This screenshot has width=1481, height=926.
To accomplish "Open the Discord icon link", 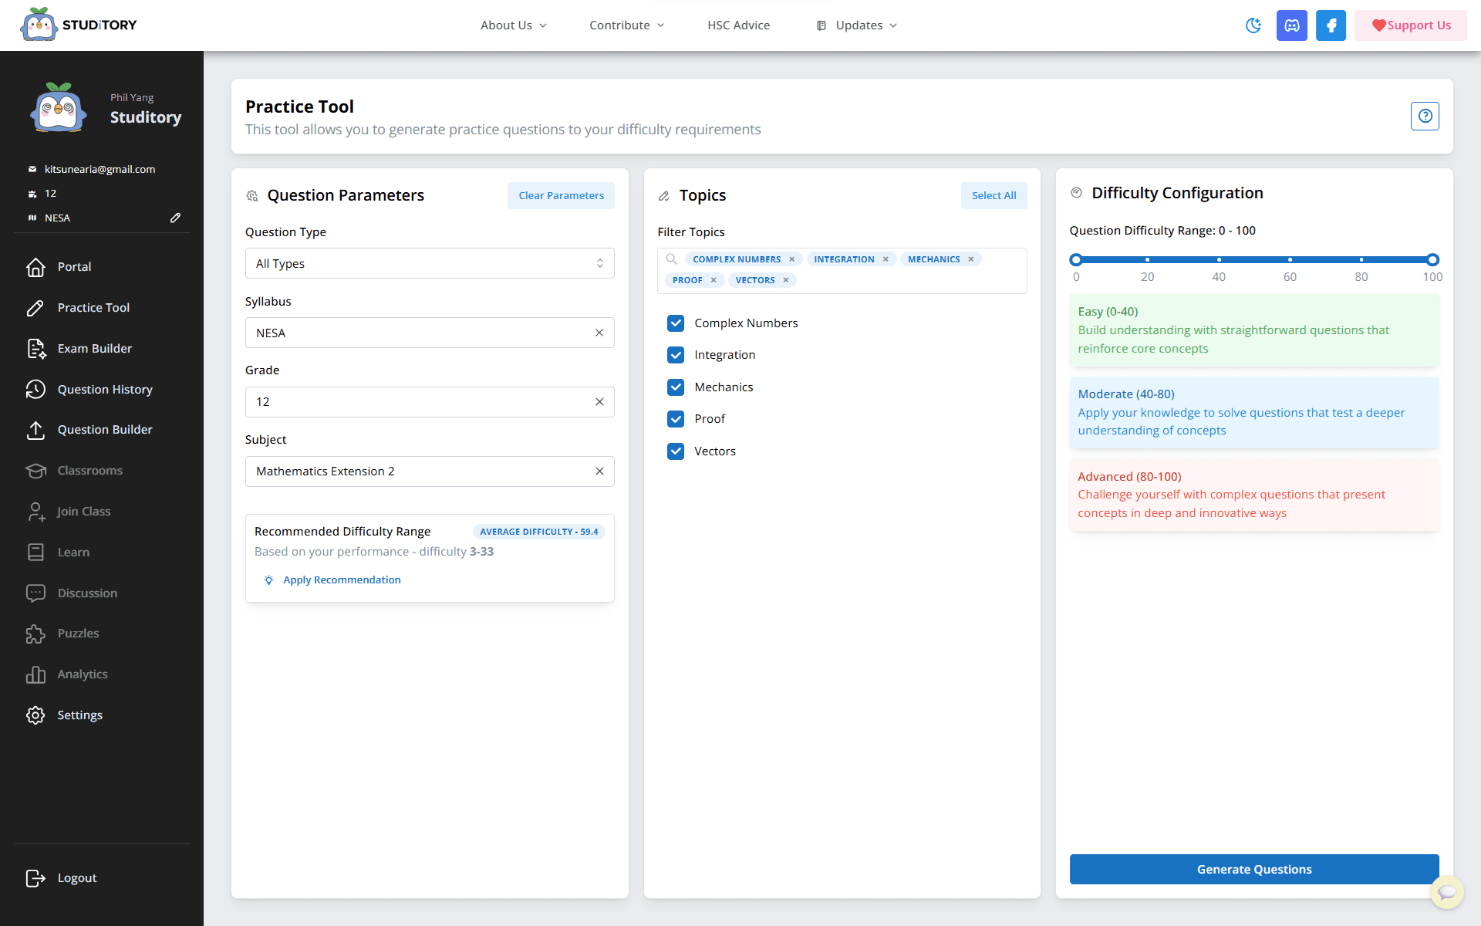I will click(x=1291, y=25).
